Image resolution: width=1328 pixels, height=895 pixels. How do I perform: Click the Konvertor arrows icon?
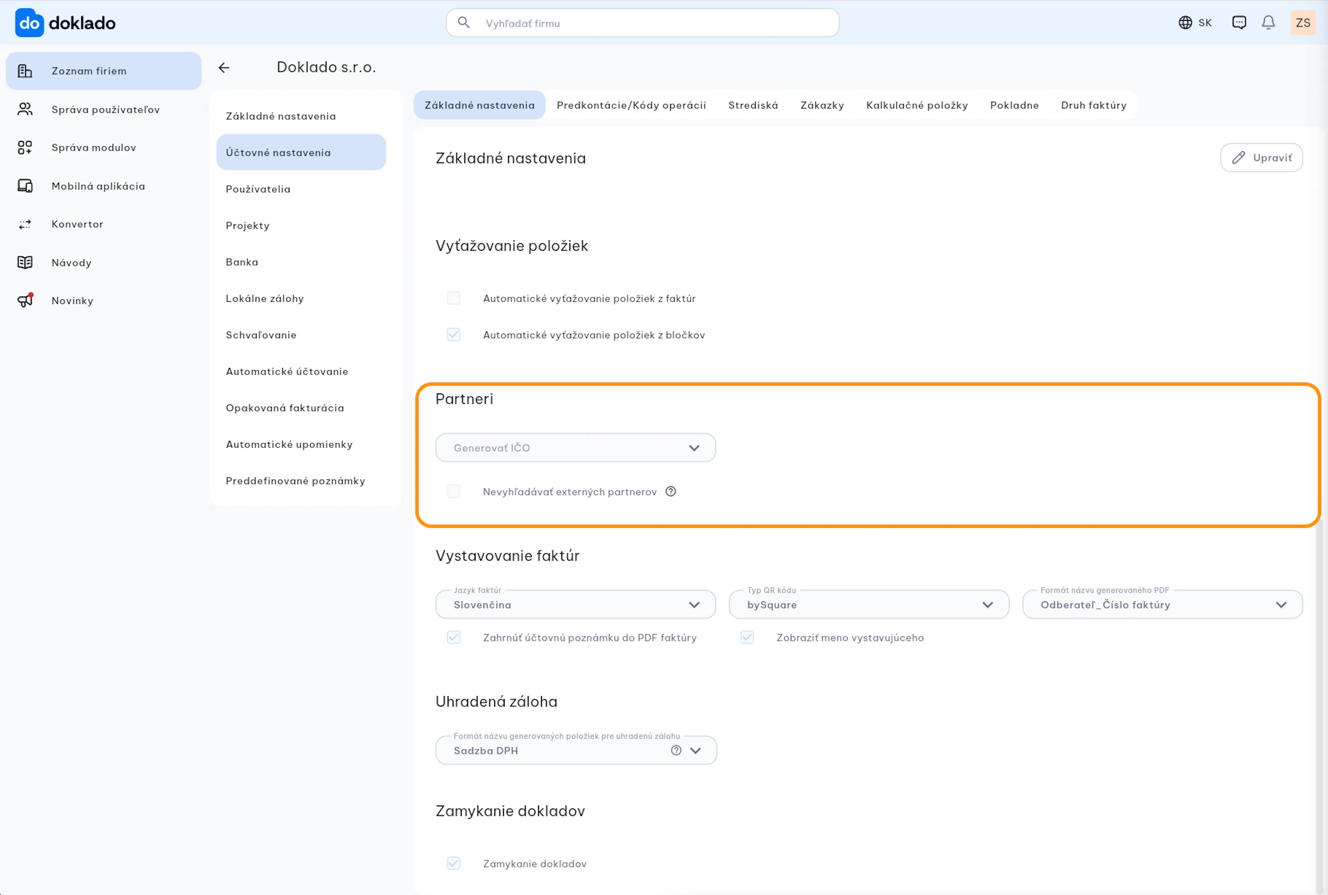[25, 224]
